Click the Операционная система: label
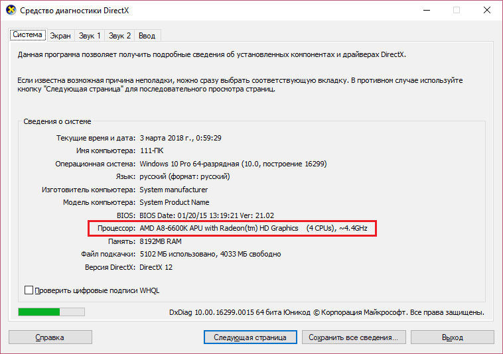 96,164
